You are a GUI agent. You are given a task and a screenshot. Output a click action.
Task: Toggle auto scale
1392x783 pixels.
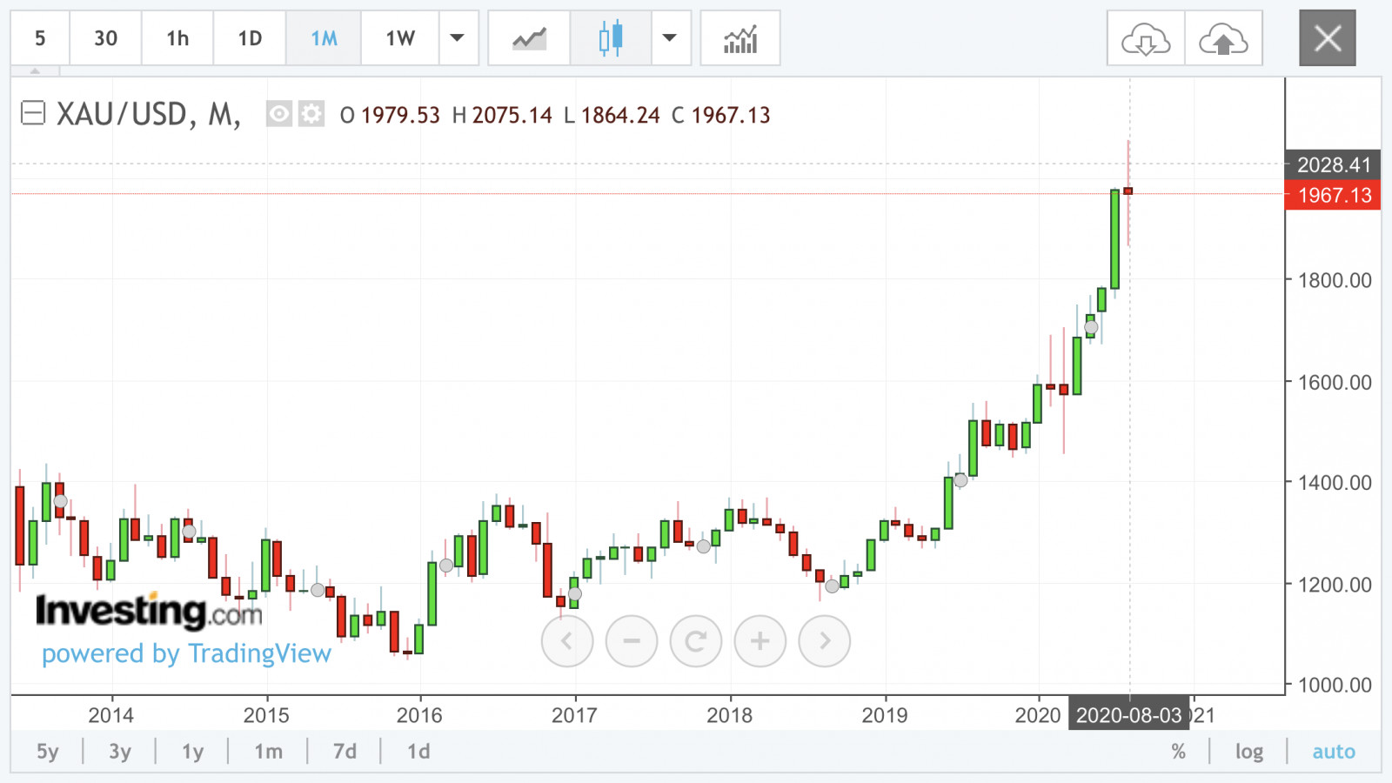click(x=1333, y=752)
